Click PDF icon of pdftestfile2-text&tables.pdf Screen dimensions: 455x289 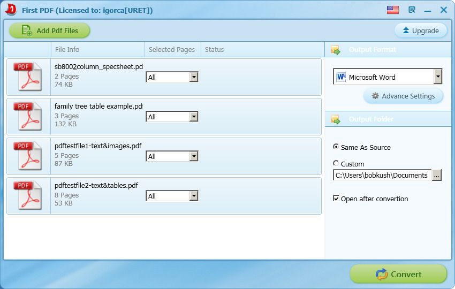coord(27,195)
